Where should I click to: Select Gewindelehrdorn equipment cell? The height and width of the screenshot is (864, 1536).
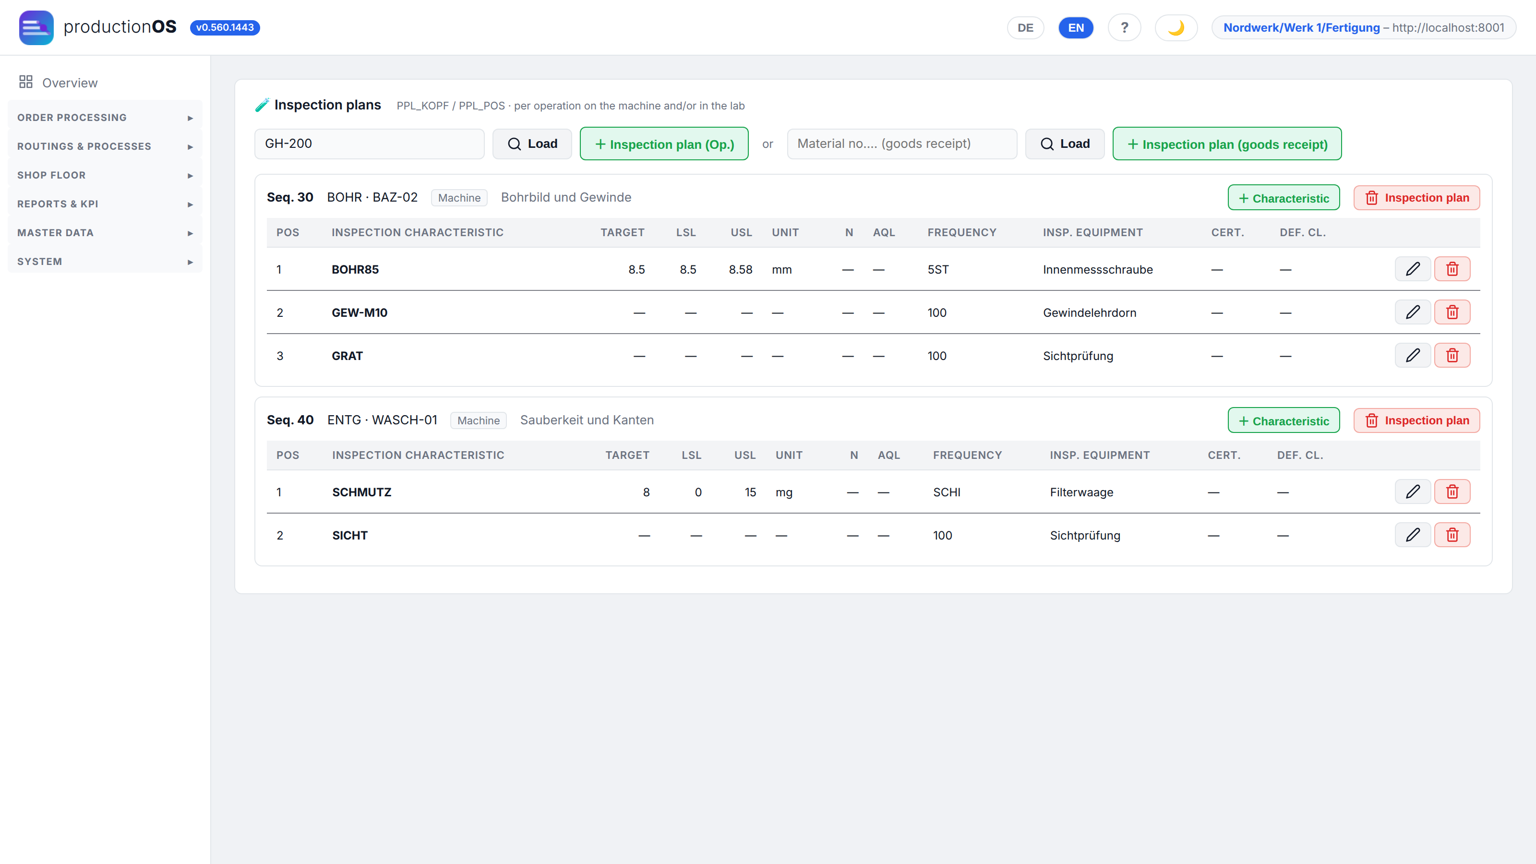coord(1090,312)
